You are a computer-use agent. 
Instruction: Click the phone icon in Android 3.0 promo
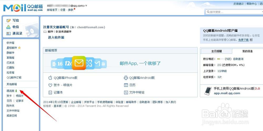208,91
